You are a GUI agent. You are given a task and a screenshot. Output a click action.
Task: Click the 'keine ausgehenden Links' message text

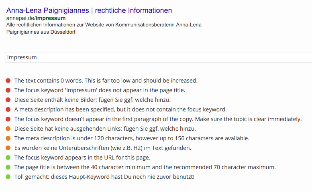[x=105, y=129]
